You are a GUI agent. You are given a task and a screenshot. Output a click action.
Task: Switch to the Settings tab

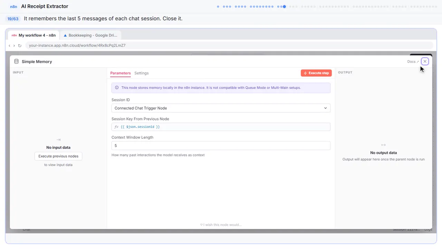click(142, 73)
